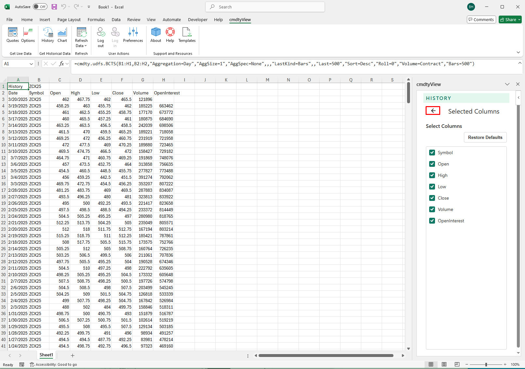
Task: Uncheck the Close column checkbox
Action: [x=432, y=198]
